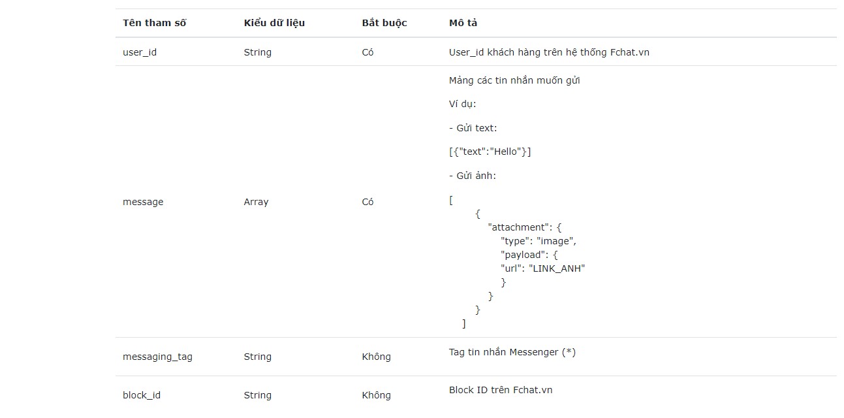
Task: Select the 'attachment' JSON key in example
Action: (x=518, y=227)
